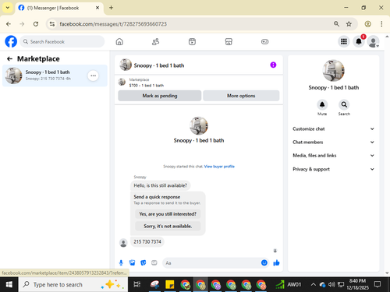Open the Gaming icon in top navigation
This screenshot has height=292, width=390.
click(x=264, y=41)
